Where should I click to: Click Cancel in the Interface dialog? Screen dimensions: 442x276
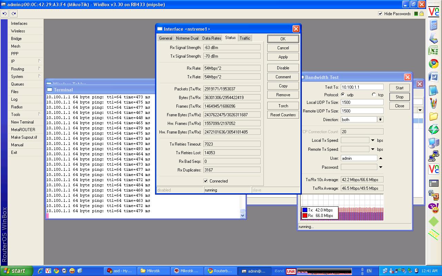coord(283,48)
